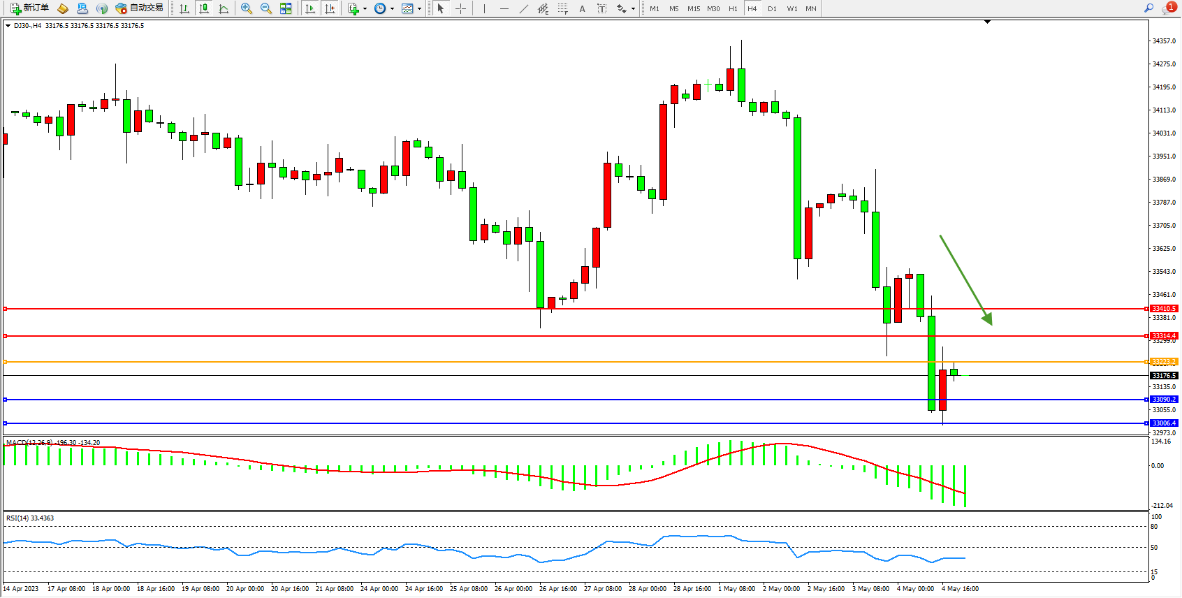Viewport: 1182px width, 598px height.
Task: Zoom in on the chart
Action: click(x=247, y=8)
